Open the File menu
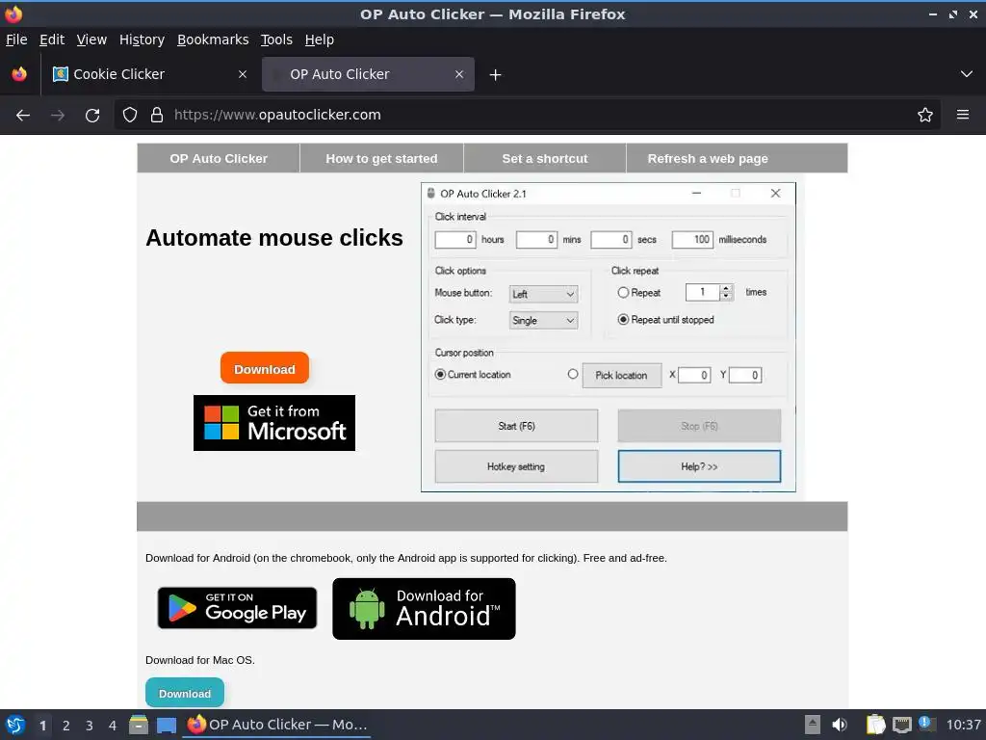 click(16, 40)
